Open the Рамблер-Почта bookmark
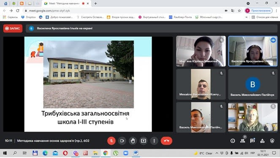280x158 pixels. click(x=180, y=17)
